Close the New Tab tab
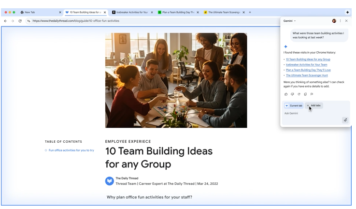Viewport: 356px width, 209px height. tap(60, 12)
